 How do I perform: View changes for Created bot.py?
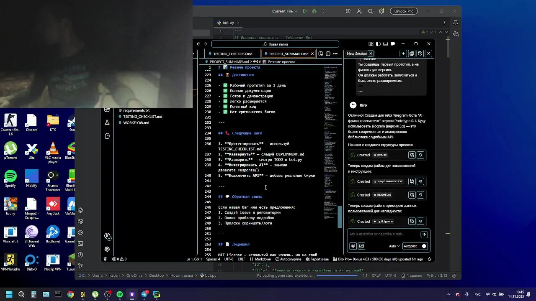point(412,155)
